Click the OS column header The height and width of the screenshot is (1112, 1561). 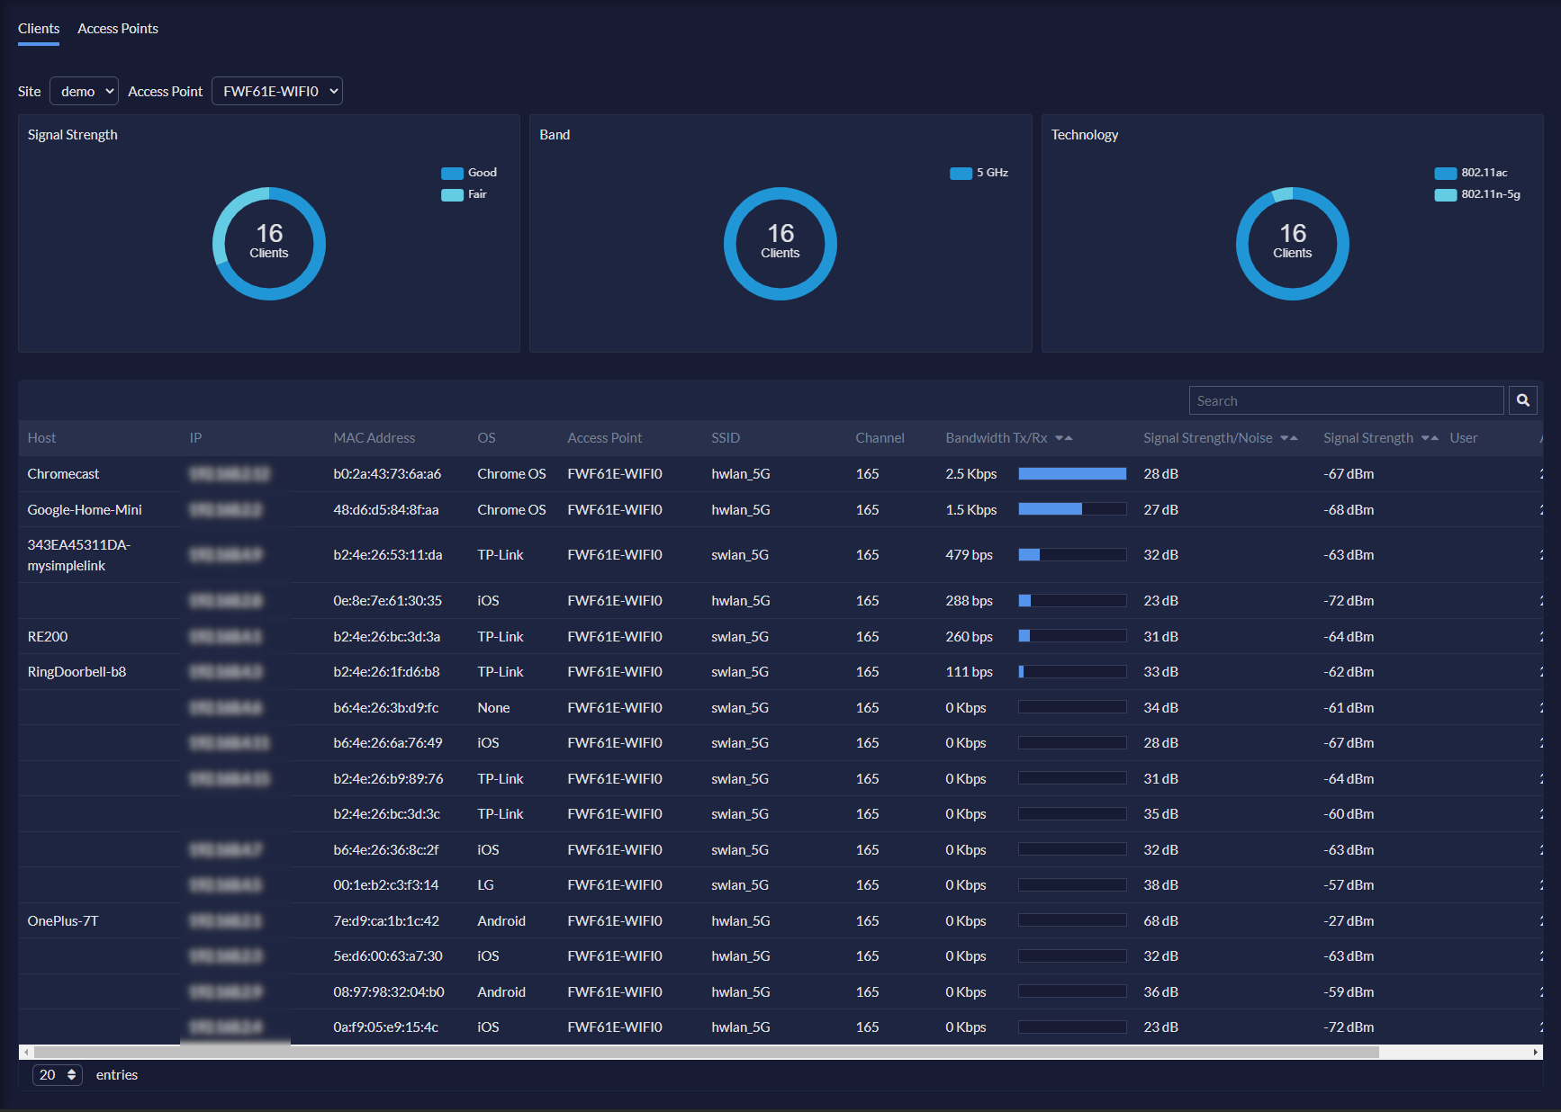[x=486, y=438]
